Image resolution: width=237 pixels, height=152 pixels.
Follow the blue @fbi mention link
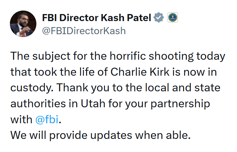click(47, 119)
